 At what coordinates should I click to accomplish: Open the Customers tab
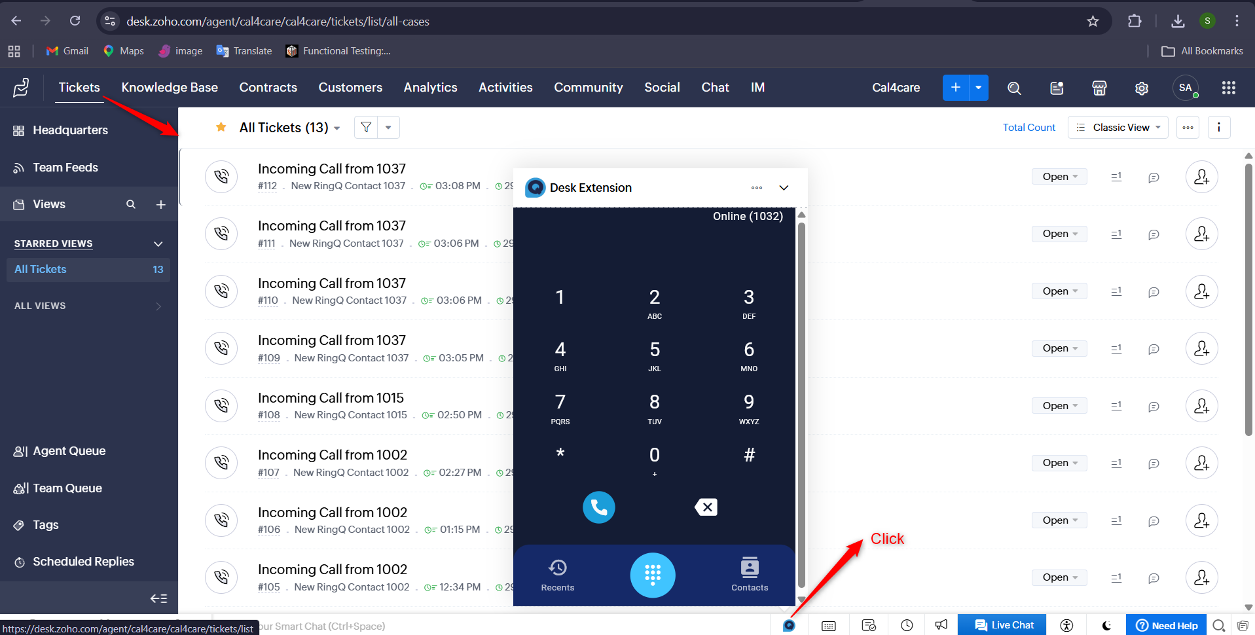pyautogui.click(x=350, y=88)
